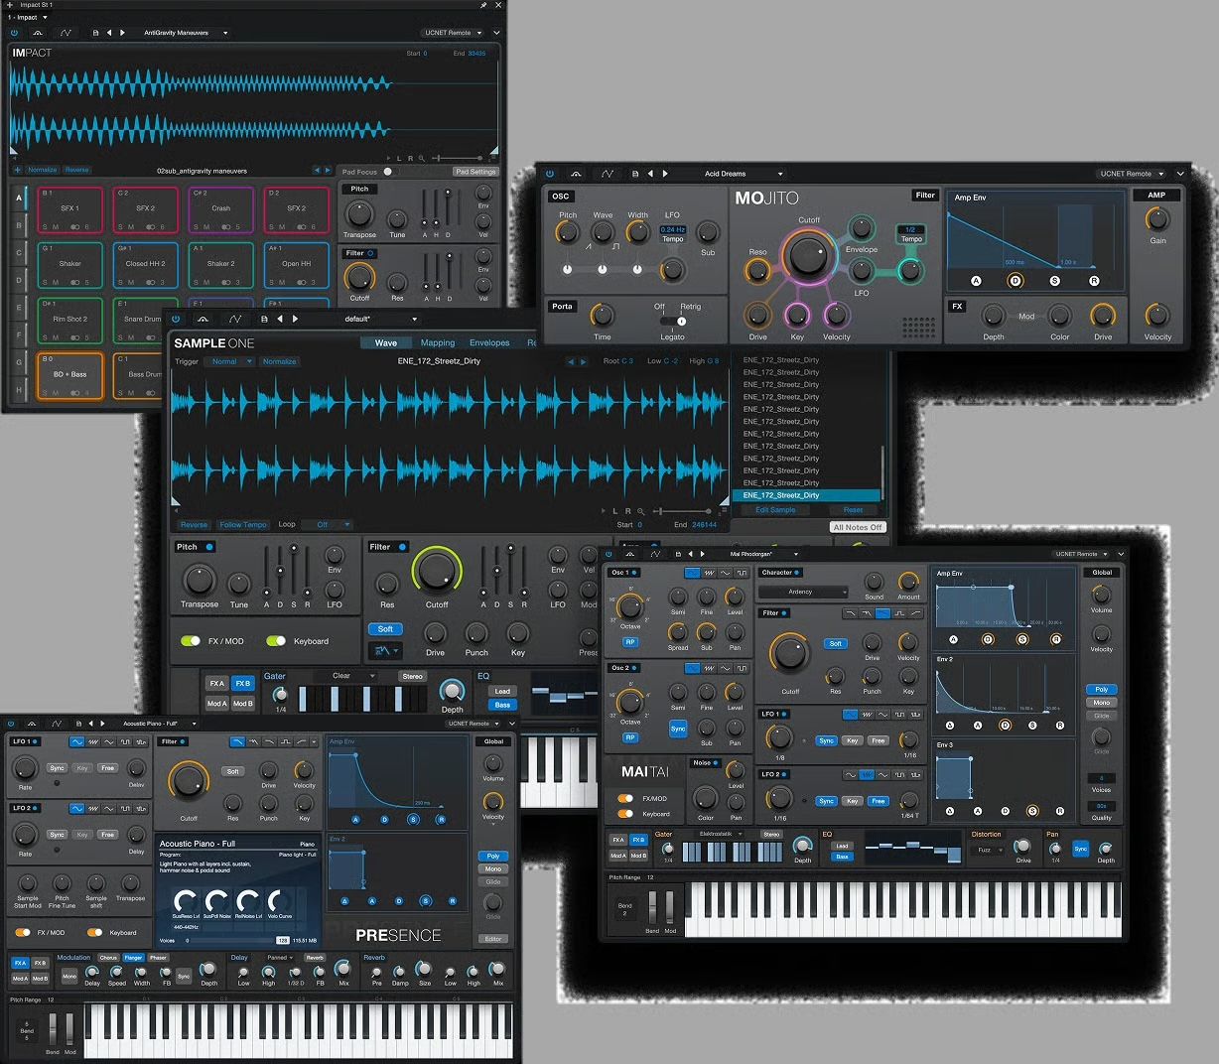Open Sample One Loop Off dropdown
The height and width of the screenshot is (1064, 1219).
327,524
